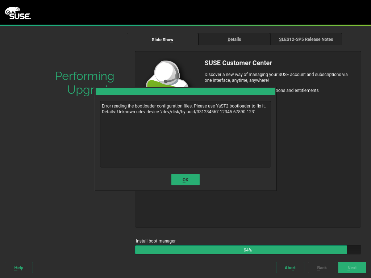Image resolution: width=371 pixels, height=278 pixels.
Task: Click the Back button
Action: [322, 268]
